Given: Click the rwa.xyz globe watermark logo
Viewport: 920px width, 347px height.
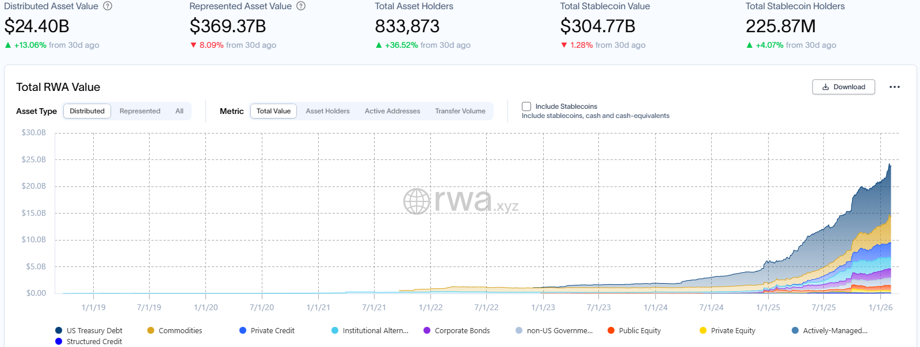Looking at the screenshot, I should click(417, 201).
